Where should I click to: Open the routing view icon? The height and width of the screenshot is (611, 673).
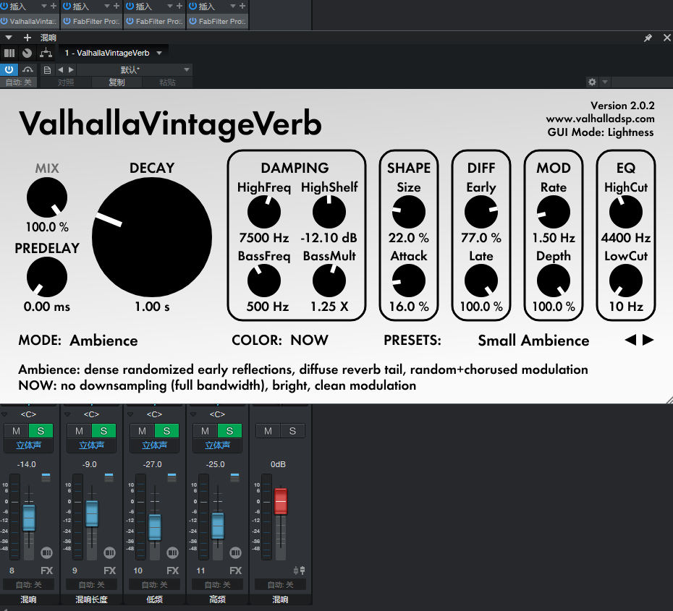pyautogui.click(x=46, y=54)
